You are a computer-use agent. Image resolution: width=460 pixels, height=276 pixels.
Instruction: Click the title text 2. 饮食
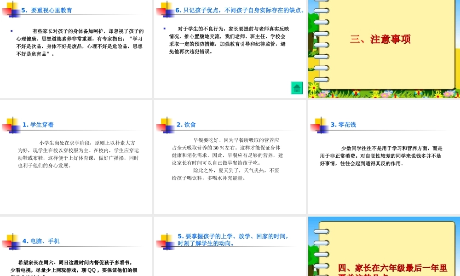point(186,124)
